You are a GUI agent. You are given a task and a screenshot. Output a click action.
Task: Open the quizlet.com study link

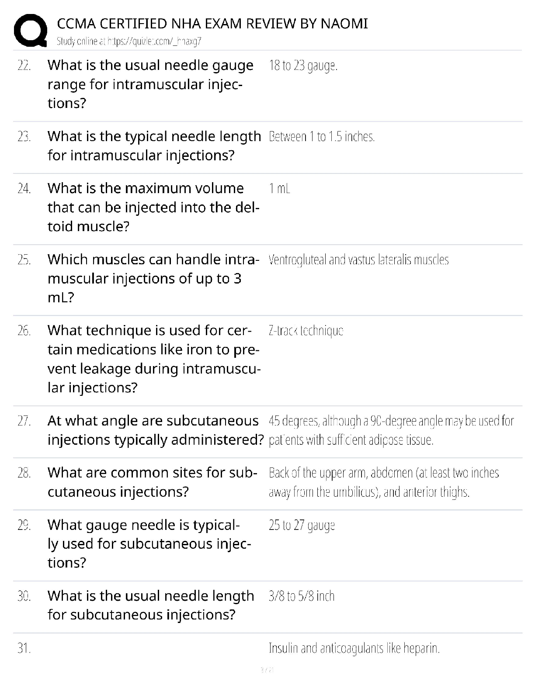129,42
